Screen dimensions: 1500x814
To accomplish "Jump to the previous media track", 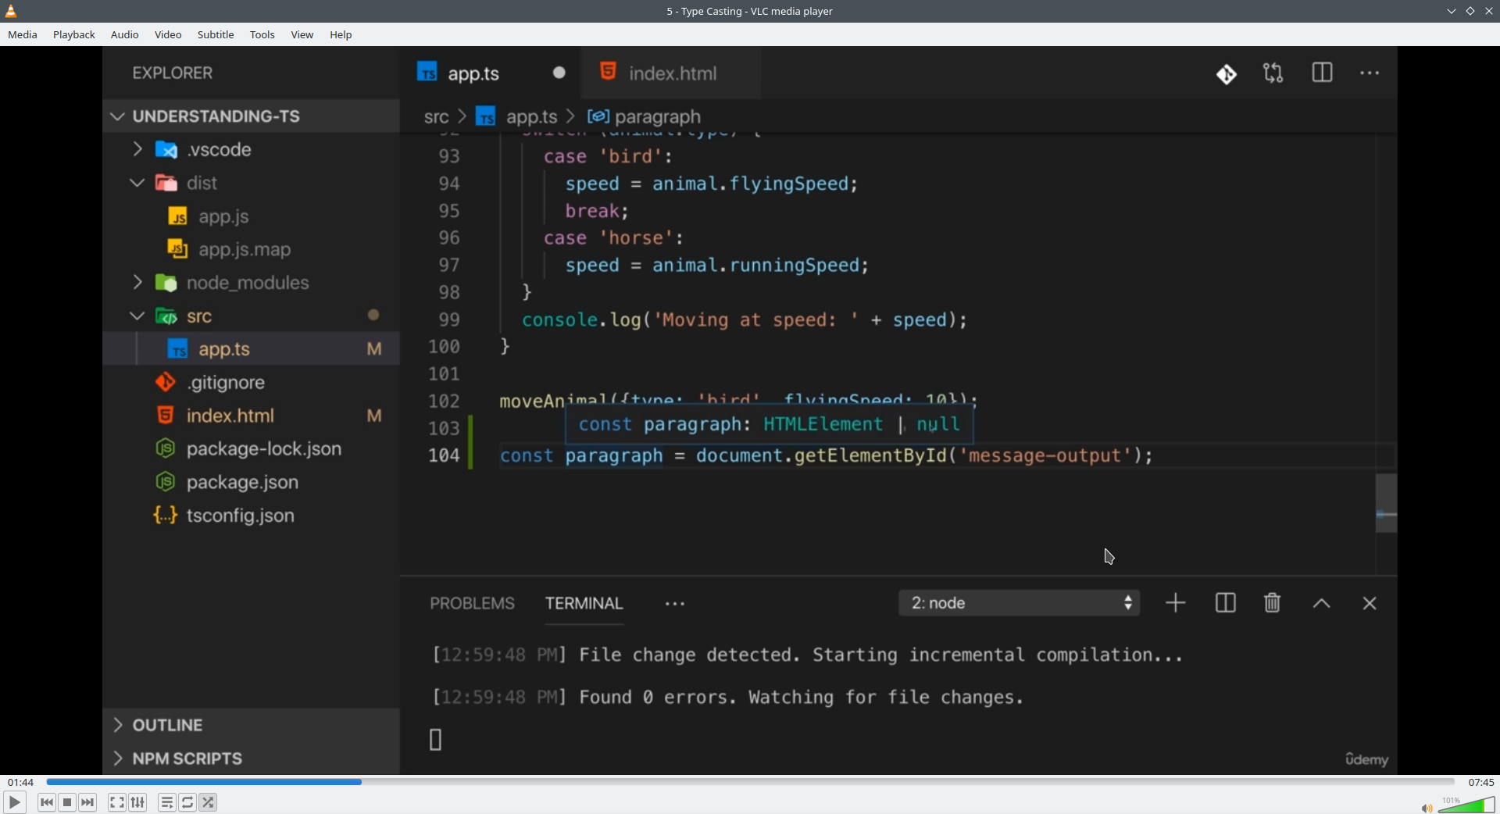I will click(x=47, y=802).
